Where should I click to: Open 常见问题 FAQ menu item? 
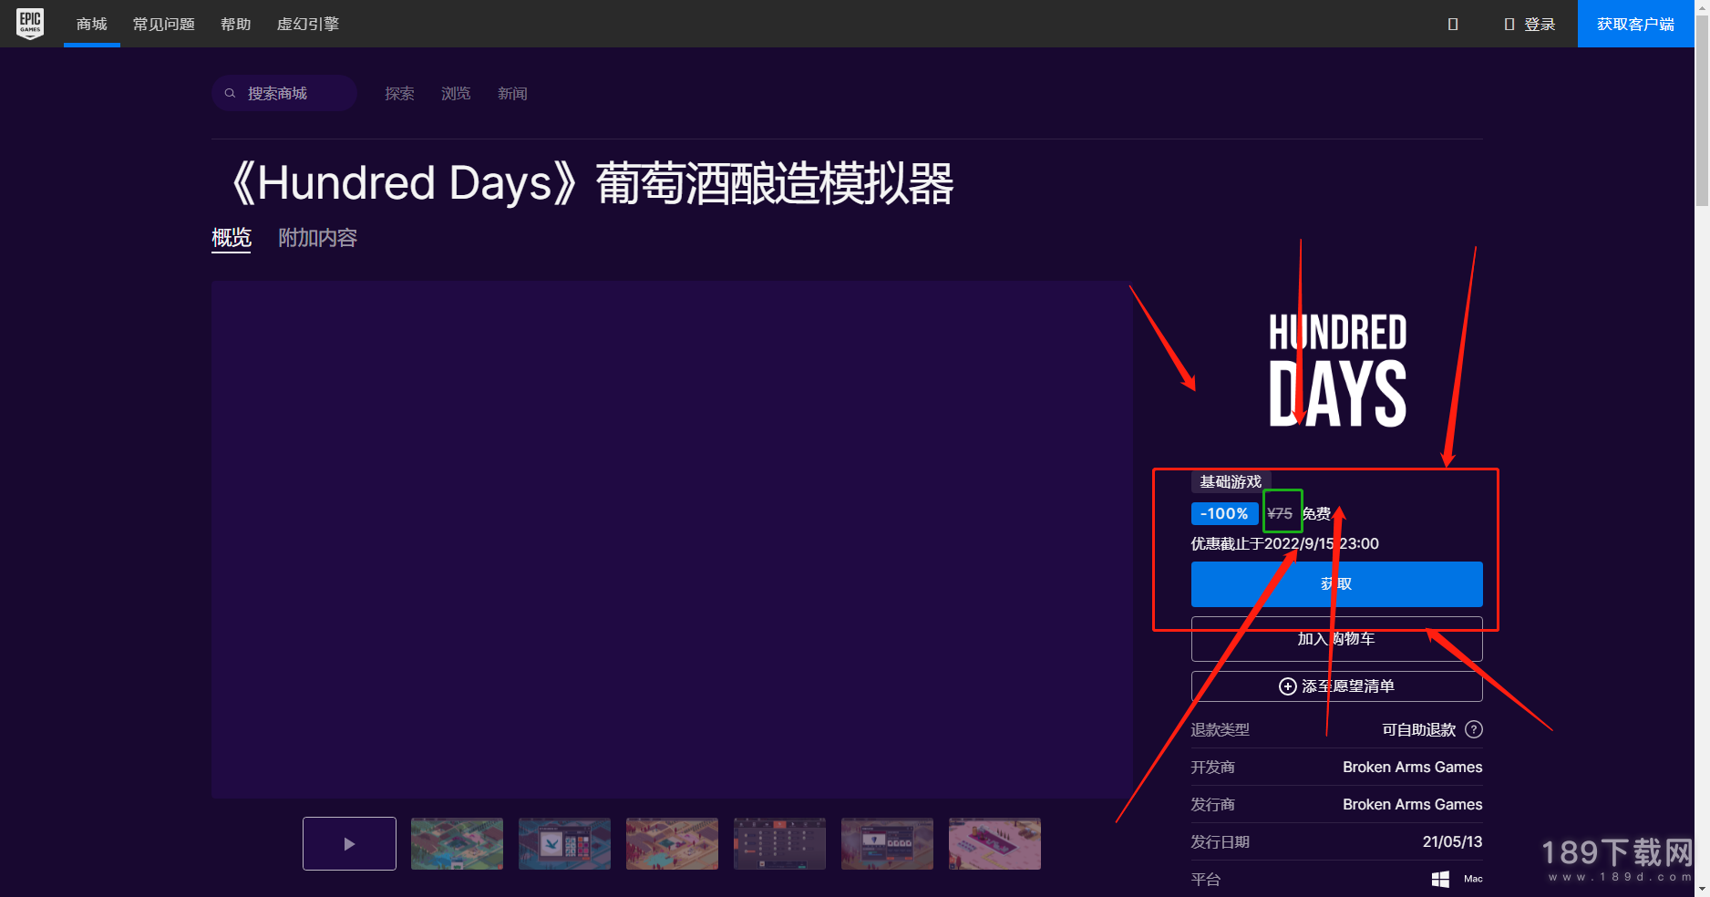(x=164, y=24)
